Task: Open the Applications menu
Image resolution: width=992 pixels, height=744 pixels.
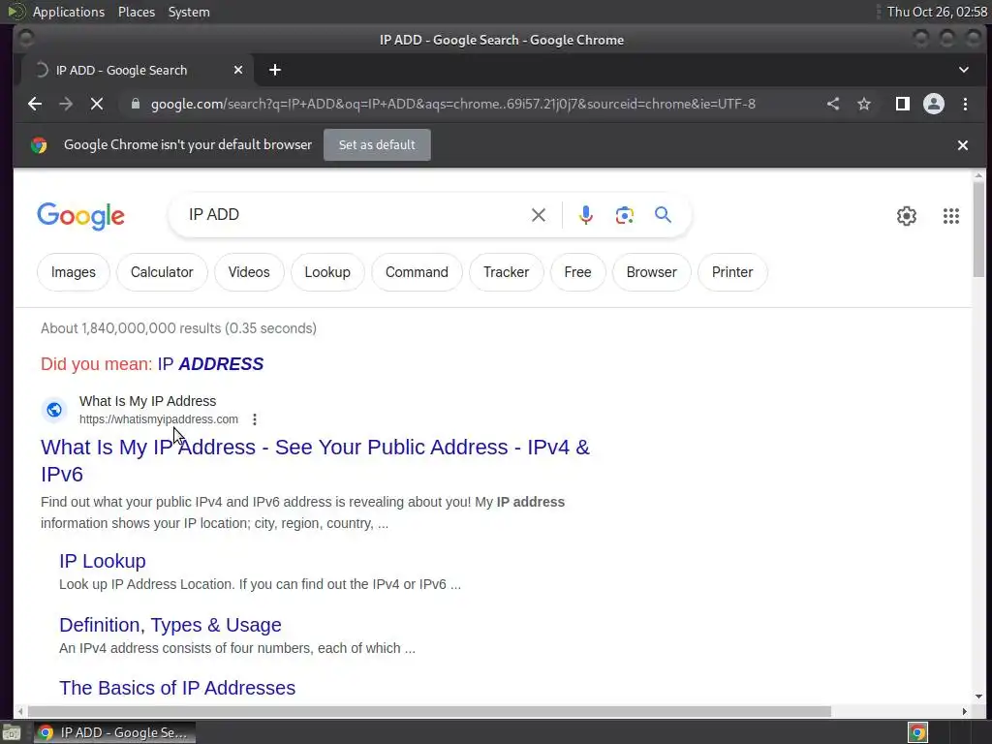Action: pos(69,12)
